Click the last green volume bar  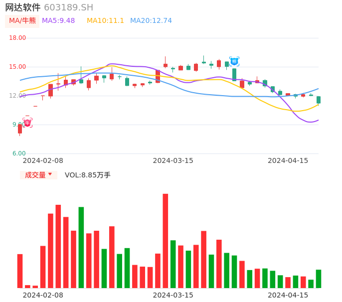coord(319,279)
